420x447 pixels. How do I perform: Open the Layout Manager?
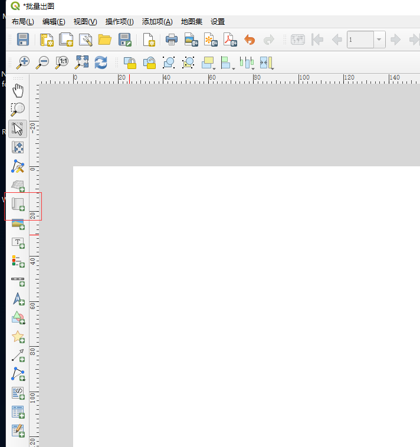point(86,40)
